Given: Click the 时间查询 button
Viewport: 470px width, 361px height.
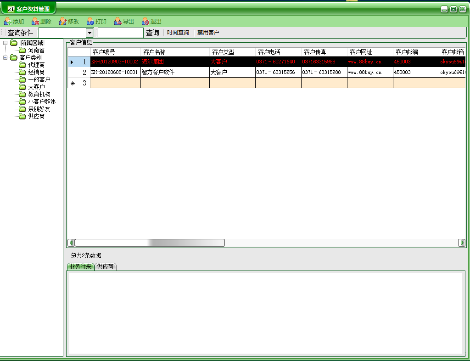Looking at the screenshot, I should [x=178, y=33].
